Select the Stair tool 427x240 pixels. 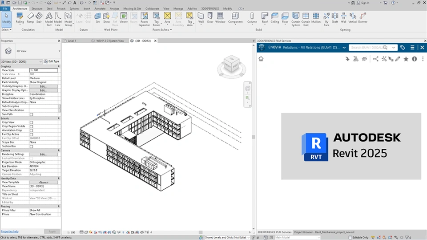[39, 18]
